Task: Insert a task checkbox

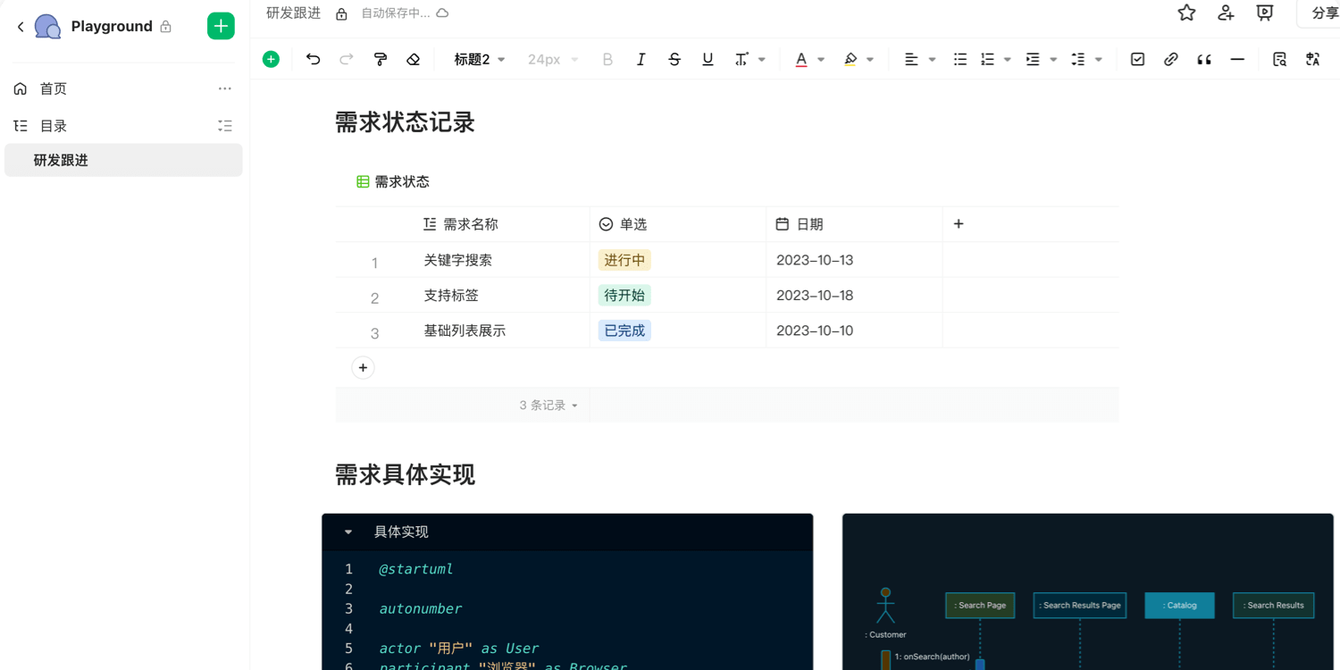Action: coord(1137,59)
